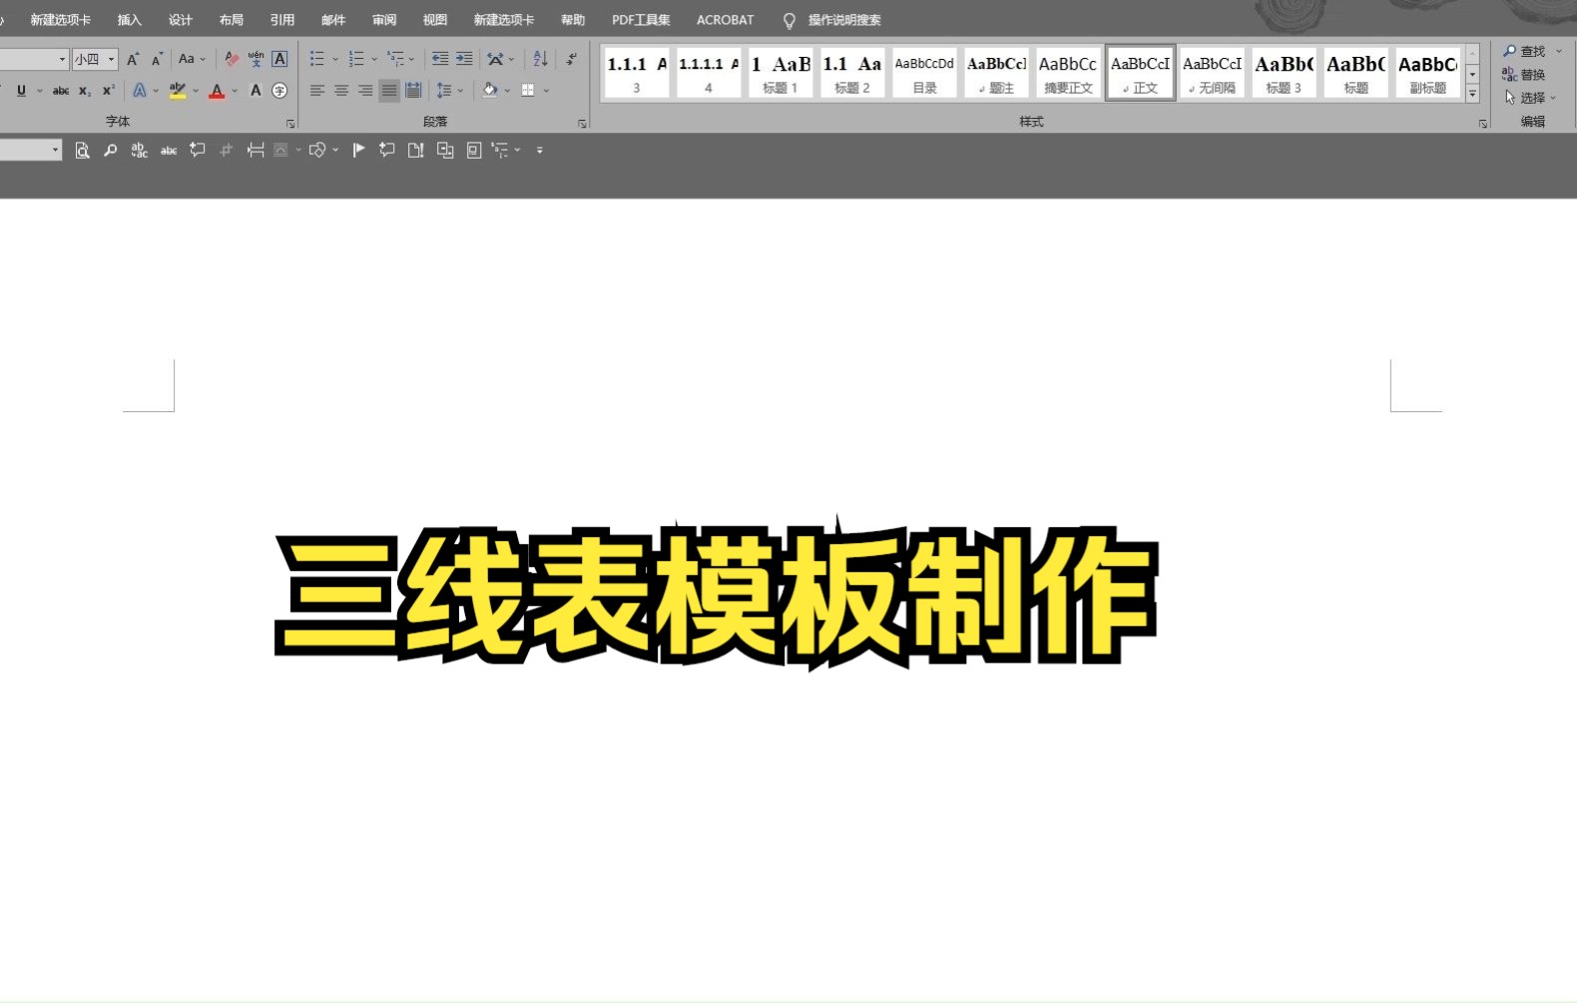Customize quick access toolbar arrow
1577x1003 pixels.
(x=540, y=150)
